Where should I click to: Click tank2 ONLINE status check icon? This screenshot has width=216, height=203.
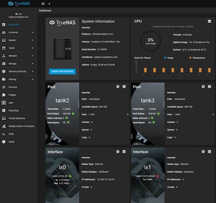73,114
